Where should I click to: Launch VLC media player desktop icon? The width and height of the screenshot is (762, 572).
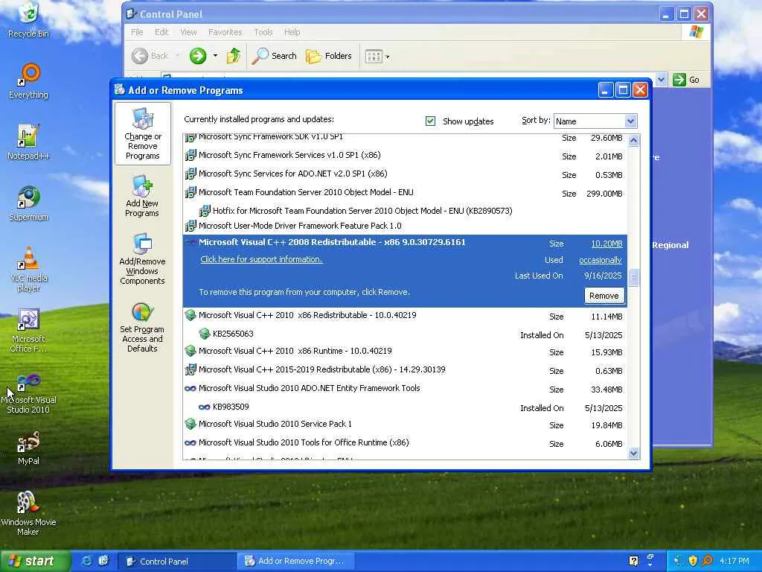[29, 270]
